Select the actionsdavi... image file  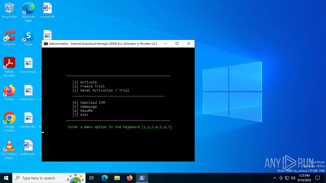29,93
